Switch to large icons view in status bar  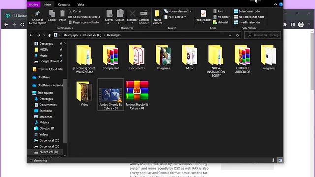(280, 160)
